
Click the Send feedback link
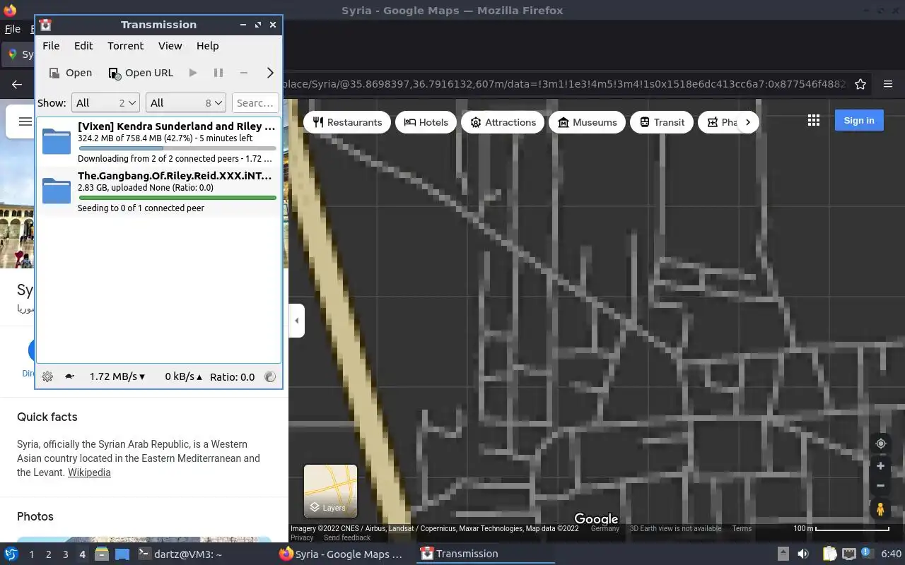tap(347, 537)
